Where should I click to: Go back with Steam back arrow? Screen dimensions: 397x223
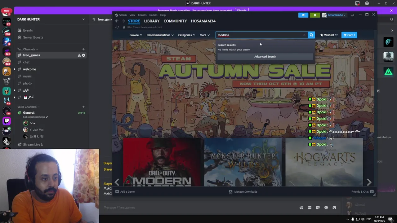(117, 21)
